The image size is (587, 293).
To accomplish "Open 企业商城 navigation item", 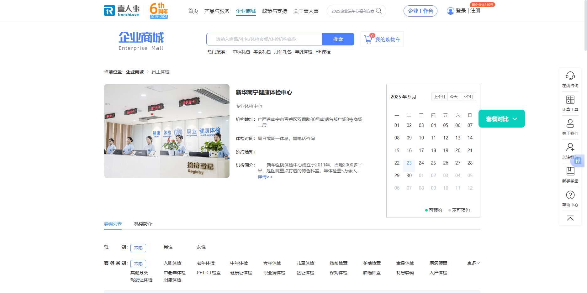I will click(x=246, y=11).
